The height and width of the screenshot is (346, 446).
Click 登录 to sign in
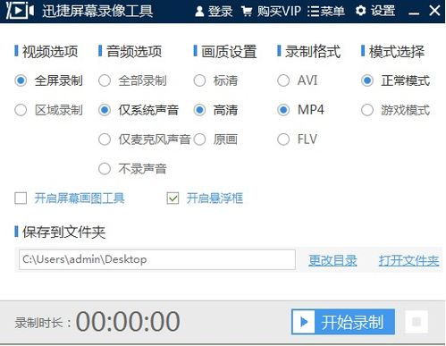click(x=220, y=12)
